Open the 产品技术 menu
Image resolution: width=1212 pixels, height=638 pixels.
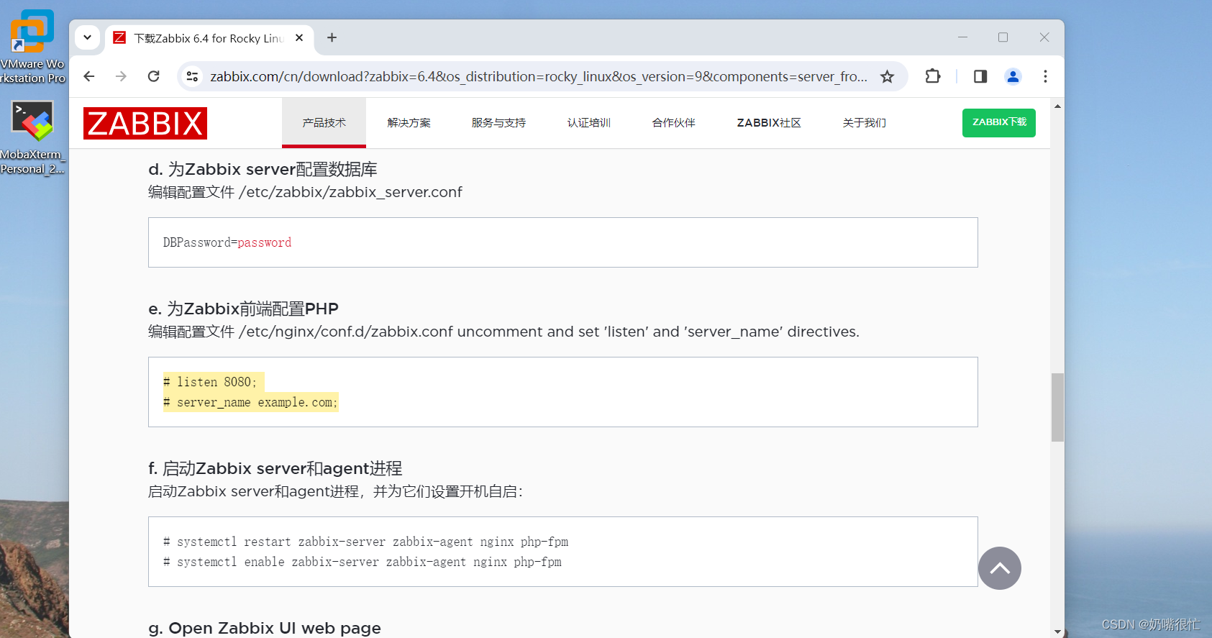(x=324, y=123)
